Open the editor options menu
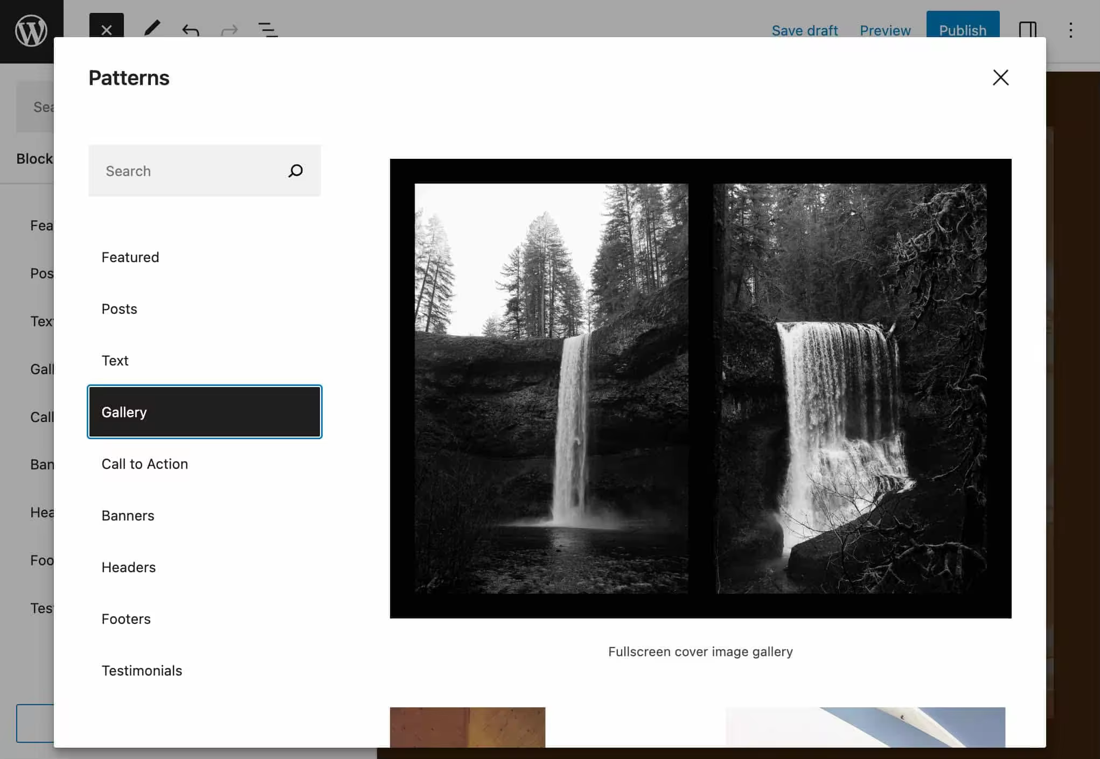Screen dimensions: 1100x759 click(x=1071, y=30)
